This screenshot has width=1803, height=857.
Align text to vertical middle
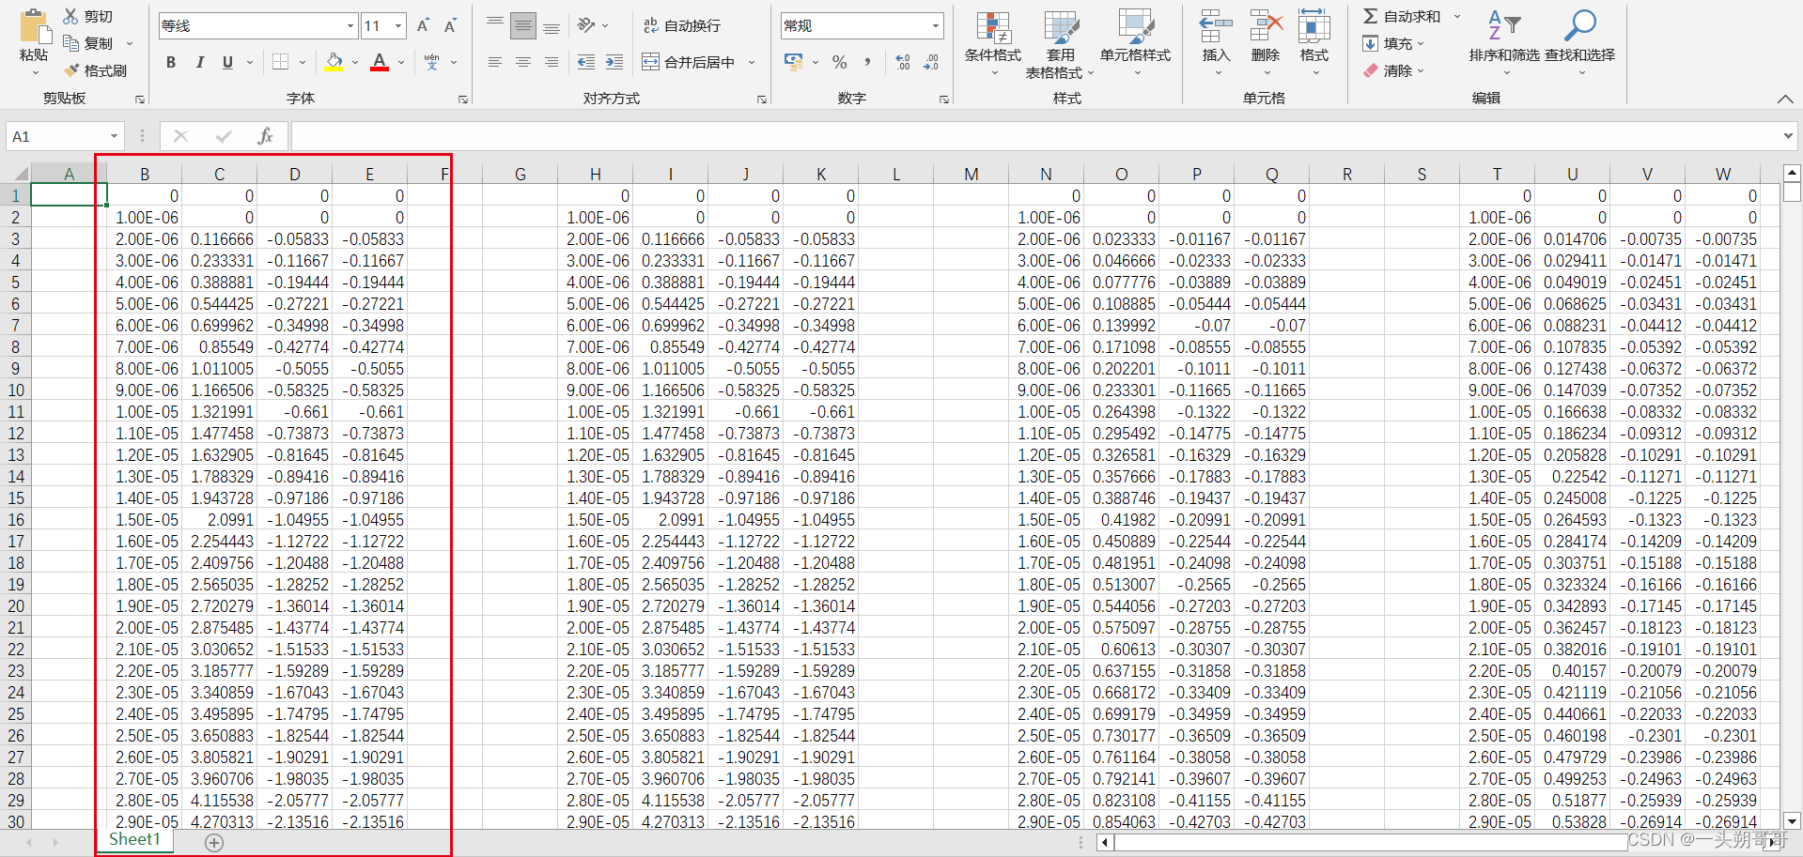pos(523,25)
